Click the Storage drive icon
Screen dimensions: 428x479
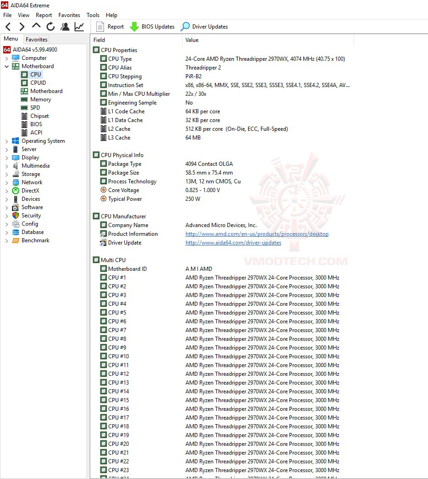(16, 174)
